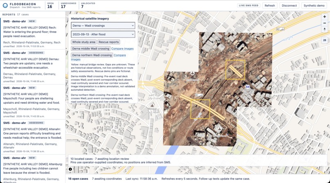330x183 pixels.
Task: Click the middle Wadi crossing yellow box
Action: [200, 109]
